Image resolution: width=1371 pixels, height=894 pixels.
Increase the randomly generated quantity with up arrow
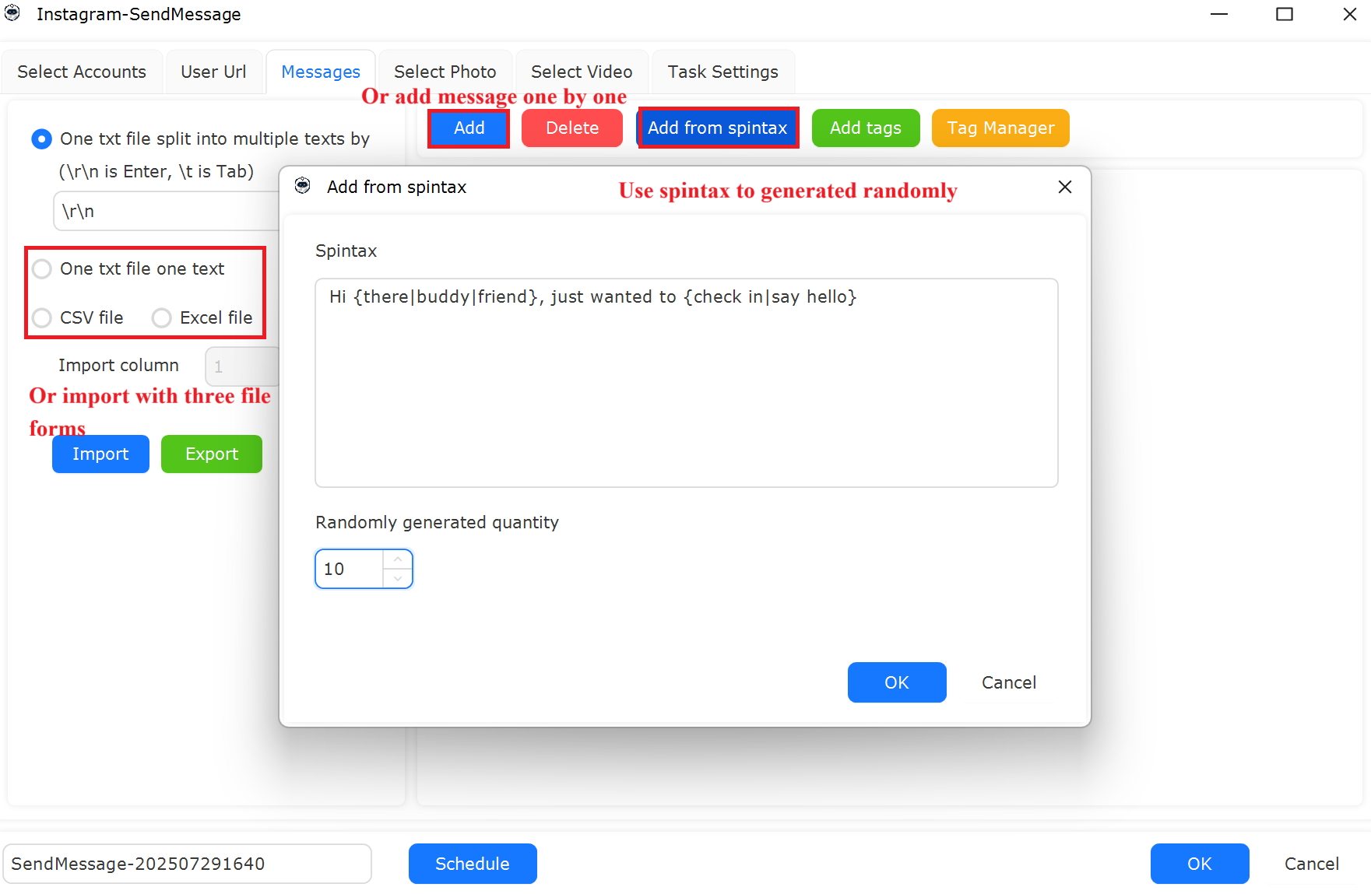point(398,559)
